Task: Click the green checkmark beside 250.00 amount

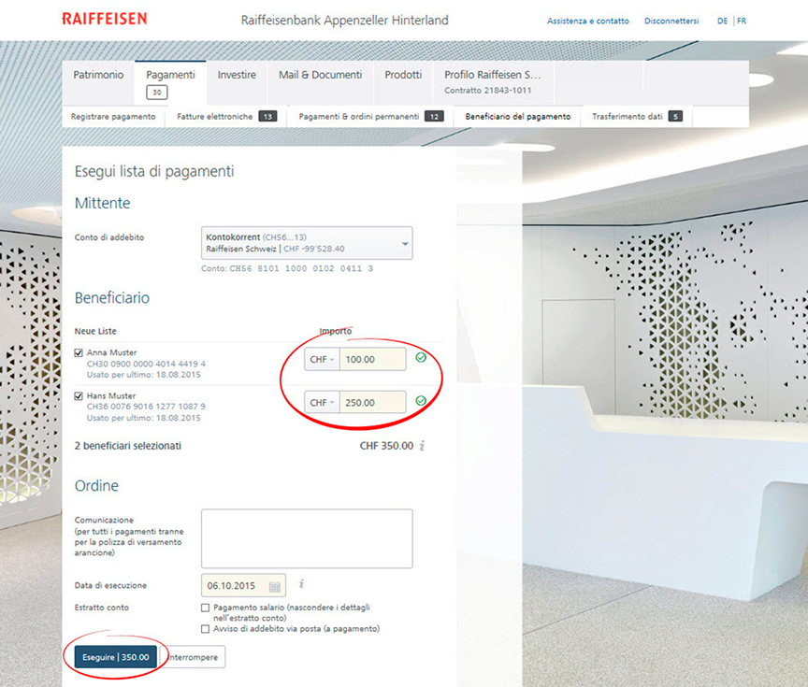Action: coord(421,401)
